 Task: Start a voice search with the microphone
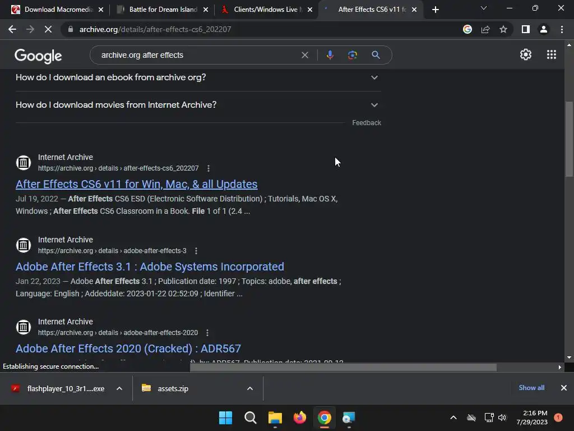pyautogui.click(x=330, y=55)
